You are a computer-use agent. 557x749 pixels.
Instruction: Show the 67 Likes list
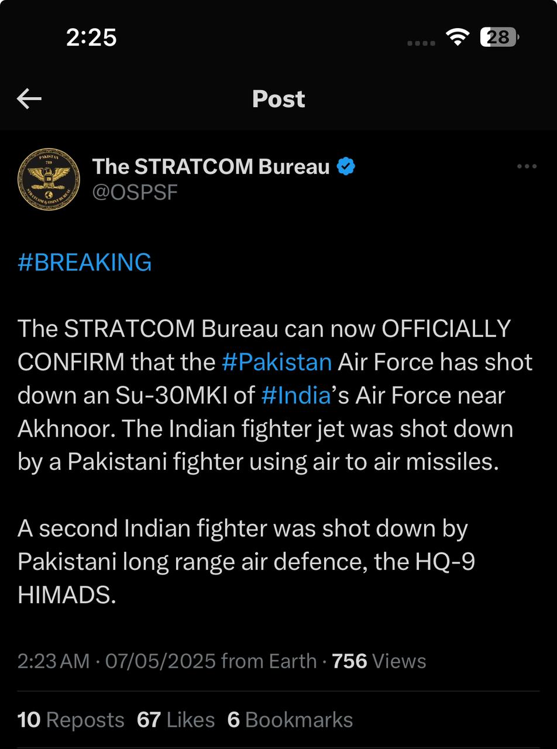click(x=176, y=720)
